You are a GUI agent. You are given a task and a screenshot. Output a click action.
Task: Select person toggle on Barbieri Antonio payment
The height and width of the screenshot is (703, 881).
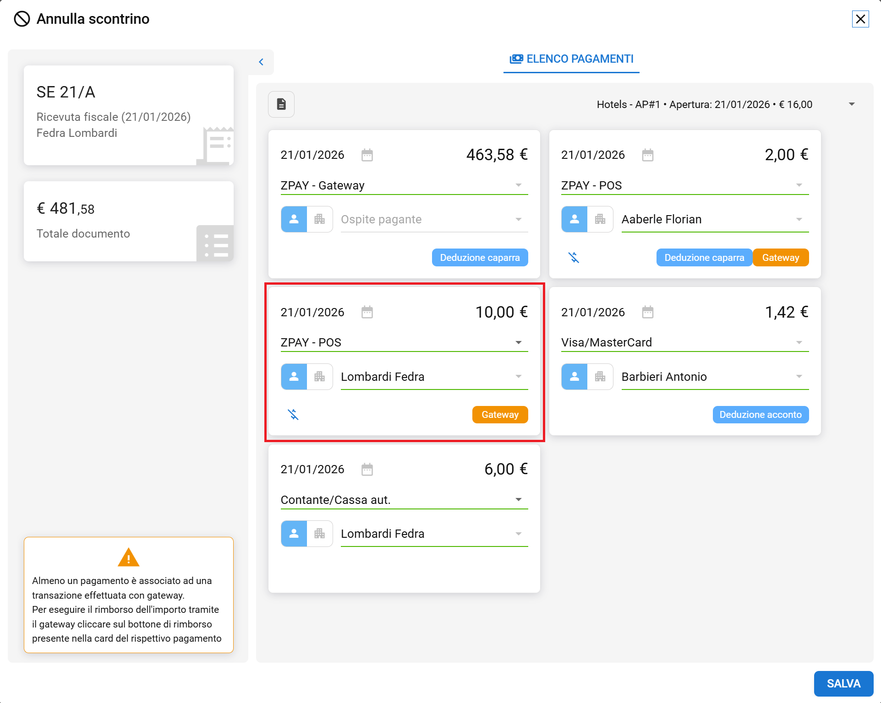[x=574, y=377]
